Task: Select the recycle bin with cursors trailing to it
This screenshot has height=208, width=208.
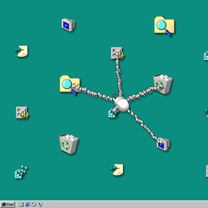Action: tap(163, 84)
